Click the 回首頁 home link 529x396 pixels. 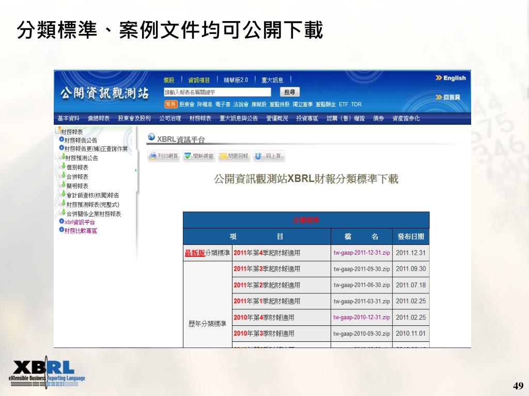[448, 97]
